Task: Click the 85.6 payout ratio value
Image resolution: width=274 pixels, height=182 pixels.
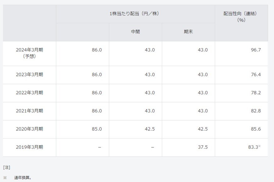Action: point(255,129)
